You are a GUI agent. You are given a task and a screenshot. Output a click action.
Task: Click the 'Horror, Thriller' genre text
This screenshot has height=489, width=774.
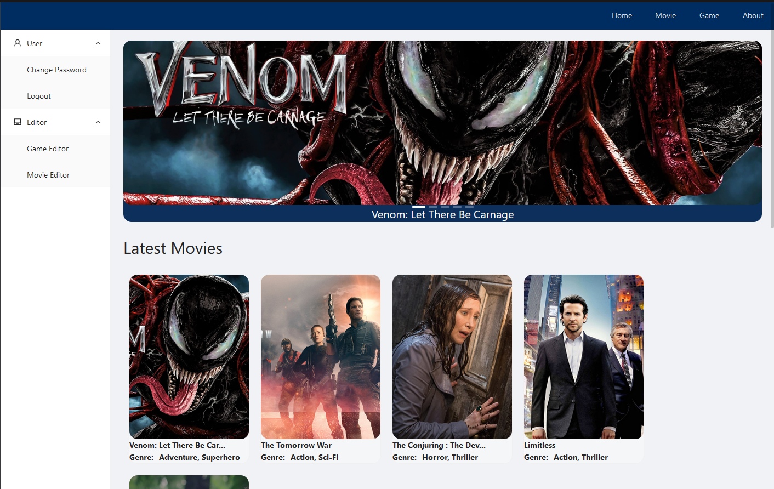pyautogui.click(x=450, y=457)
